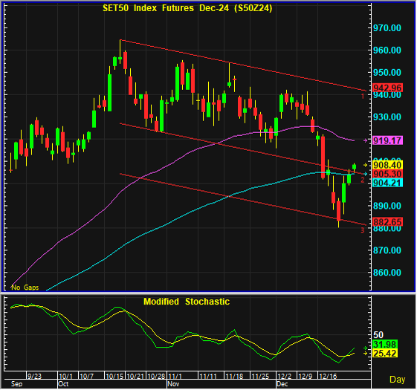Select trendline number 1 marker
This screenshot has width=417, height=390.
point(363,97)
